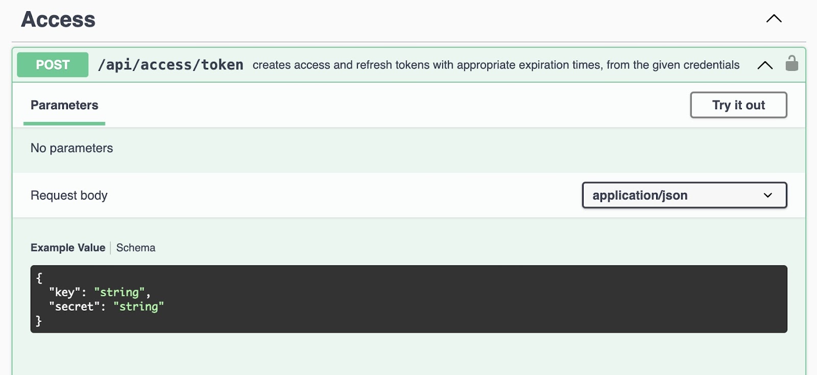The height and width of the screenshot is (375, 817).
Task: Click the dropdown arrow in content type selector
Action: click(x=768, y=195)
